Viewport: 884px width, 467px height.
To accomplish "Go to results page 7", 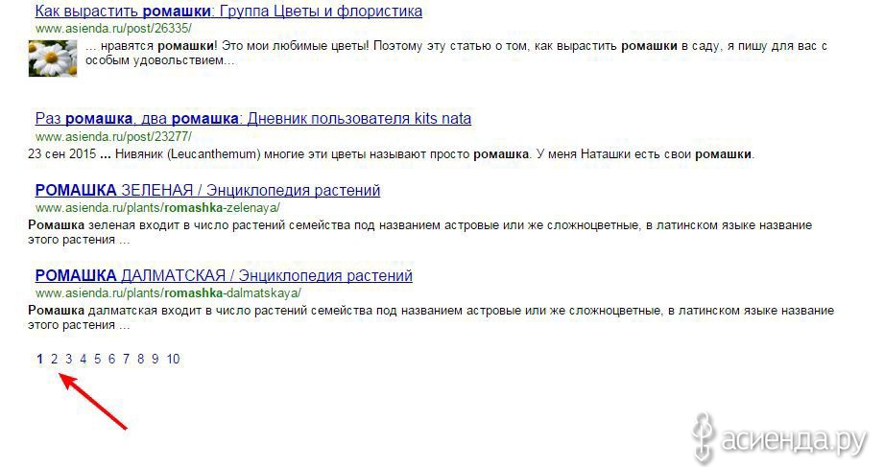I will tap(127, 359).
